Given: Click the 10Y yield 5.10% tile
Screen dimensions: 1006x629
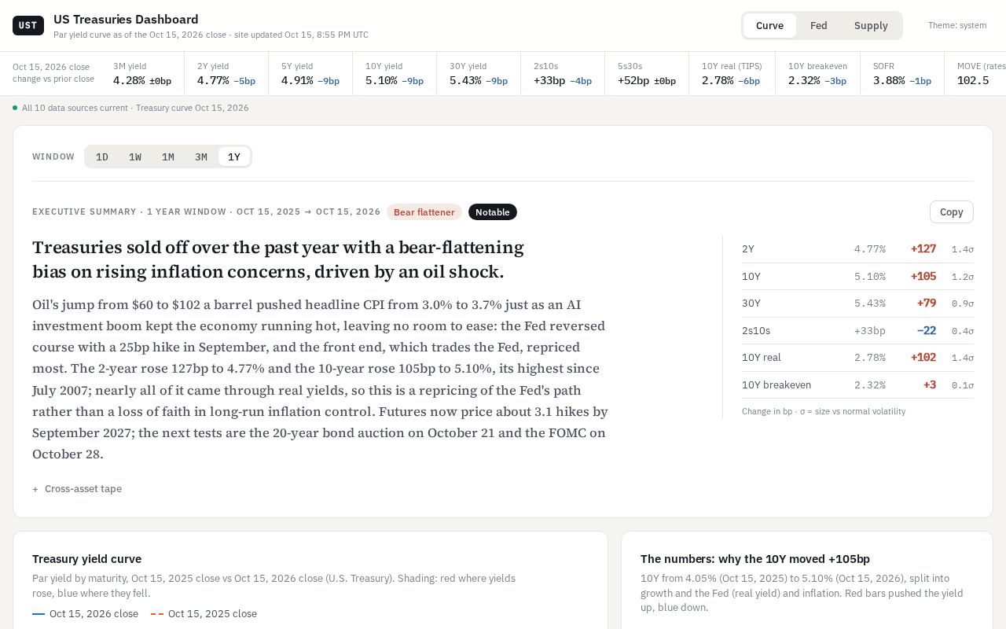Looking at the screenshot, I should pos(395,73).
